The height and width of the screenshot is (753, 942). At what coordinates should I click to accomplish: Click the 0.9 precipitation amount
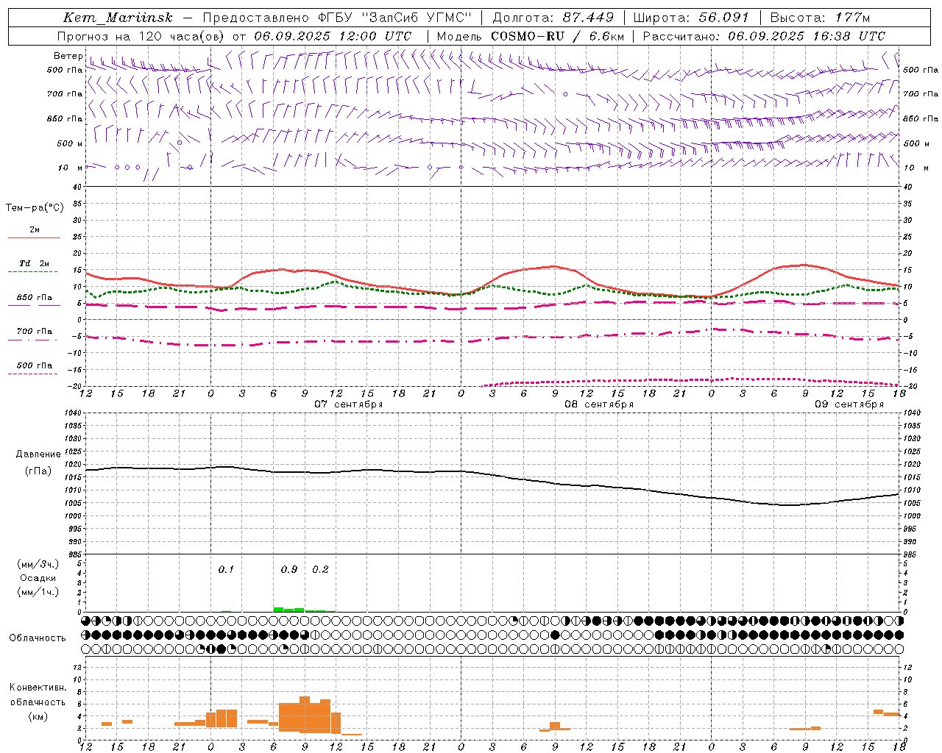[x=289, y=569]
